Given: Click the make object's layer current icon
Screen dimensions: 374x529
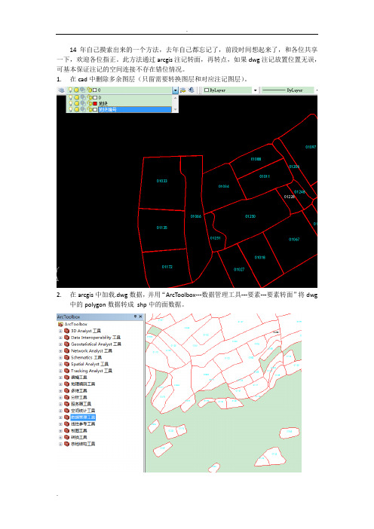Looking at the screenshot, I should click(183, 90).
